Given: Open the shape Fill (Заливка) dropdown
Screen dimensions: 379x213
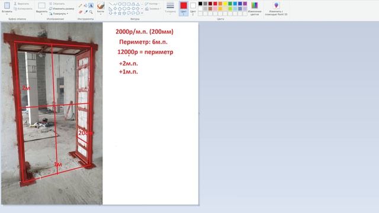Looking at the screenshot, I should tap(152, 9).
